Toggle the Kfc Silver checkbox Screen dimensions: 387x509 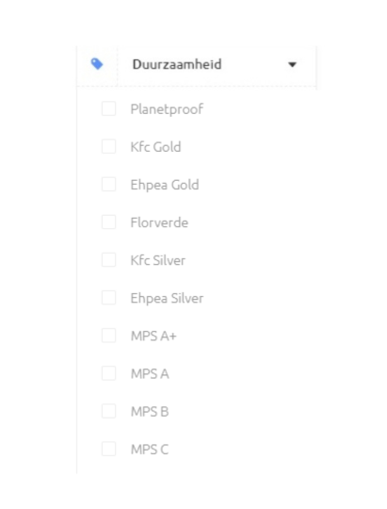pos(108,260)
